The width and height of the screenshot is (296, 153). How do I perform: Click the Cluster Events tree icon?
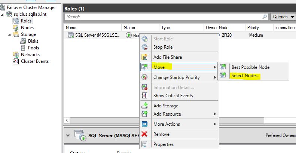coord(16,61)
